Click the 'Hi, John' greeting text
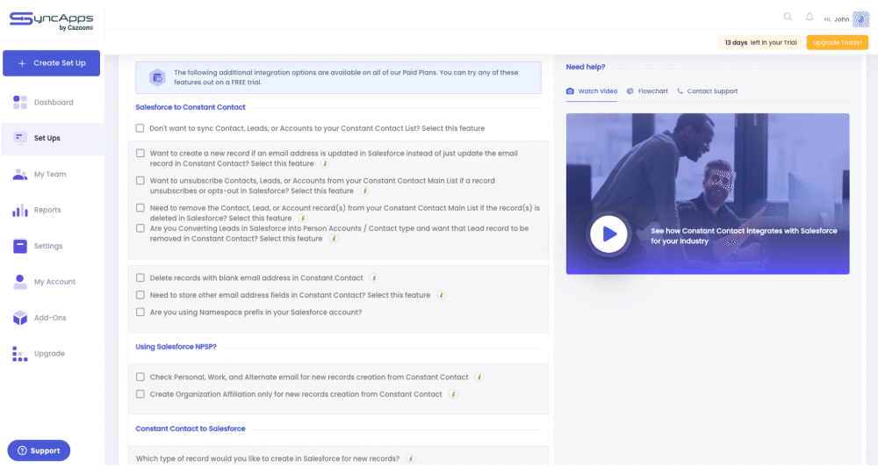878x476 pixels. 837,19
